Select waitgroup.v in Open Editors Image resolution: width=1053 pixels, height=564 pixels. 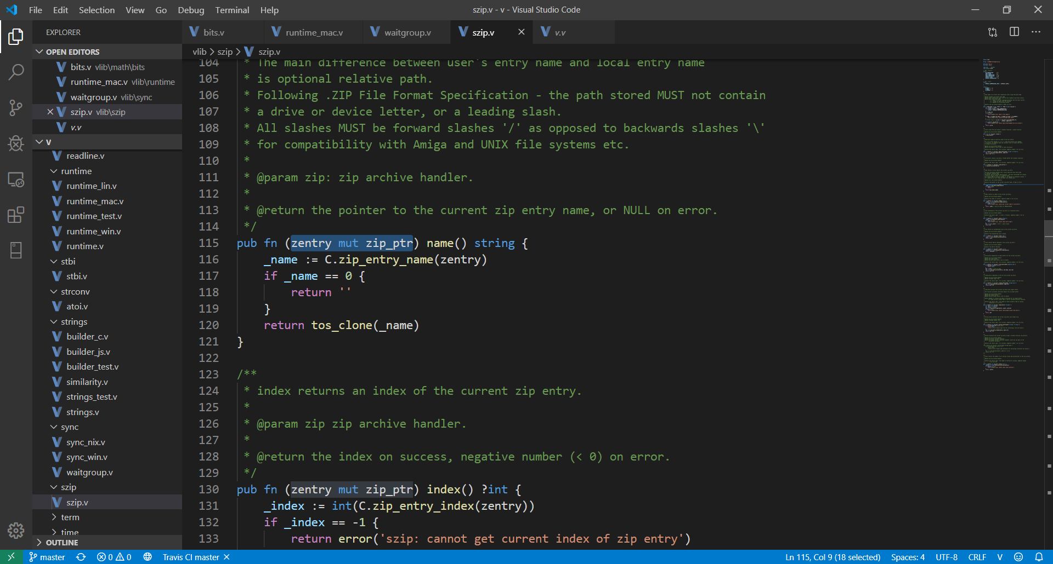(107, 97)
